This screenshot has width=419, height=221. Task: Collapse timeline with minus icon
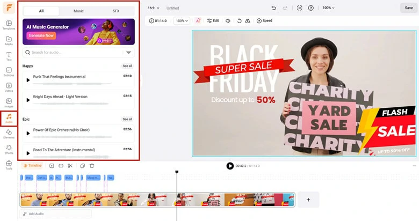(415, 166)
